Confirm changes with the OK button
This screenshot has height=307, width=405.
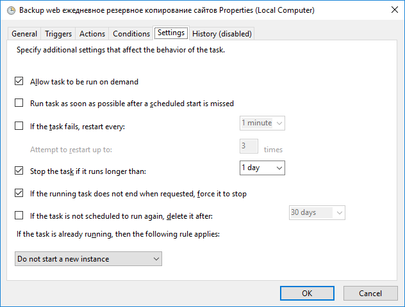coord(307,294)
